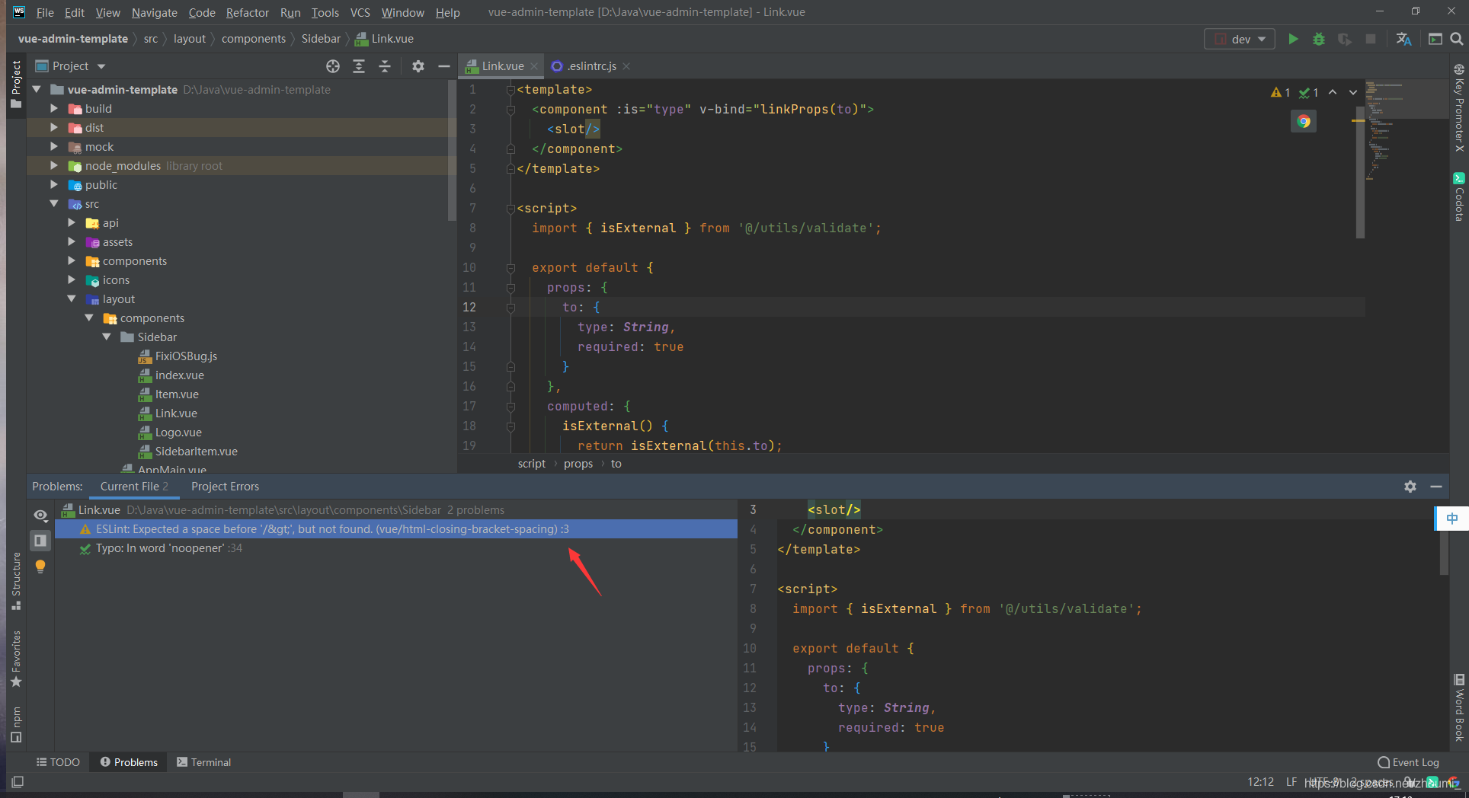Open the Word Book side panel

click(1459, 708)
